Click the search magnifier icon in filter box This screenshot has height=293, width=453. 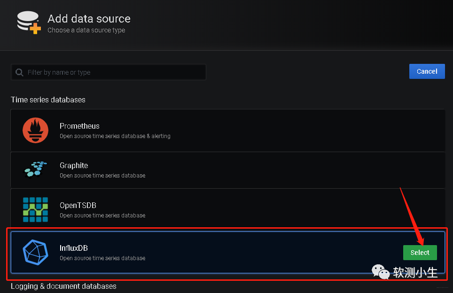point(19,72)
